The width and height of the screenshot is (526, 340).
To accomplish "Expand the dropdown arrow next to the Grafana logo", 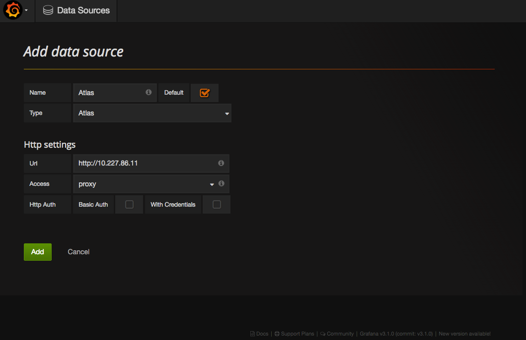I will coord(27,10).
